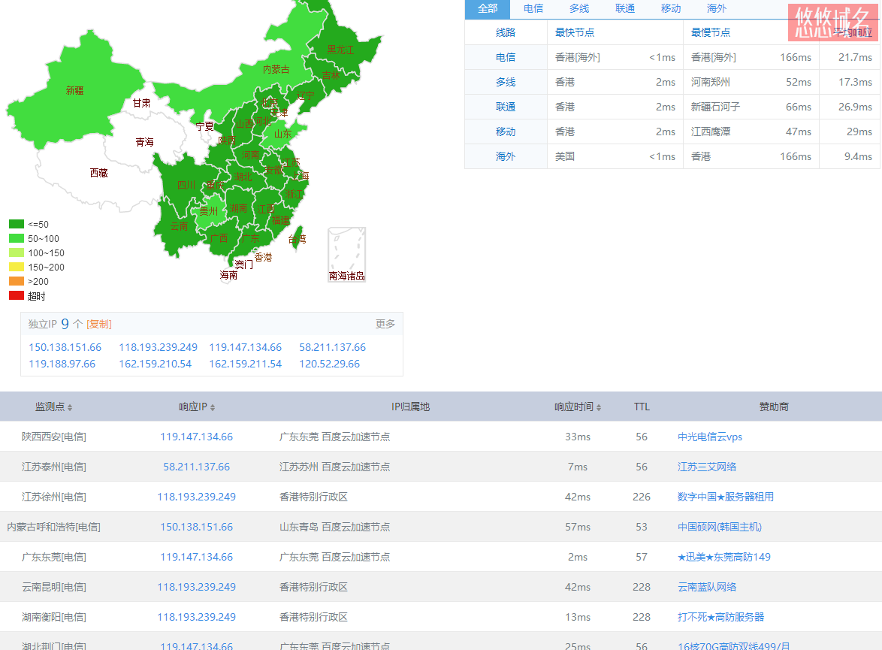The width and height of the screenshot is (882, 650).
Task: Click the 复制 link to copy IPs
Action: (99, 324)
